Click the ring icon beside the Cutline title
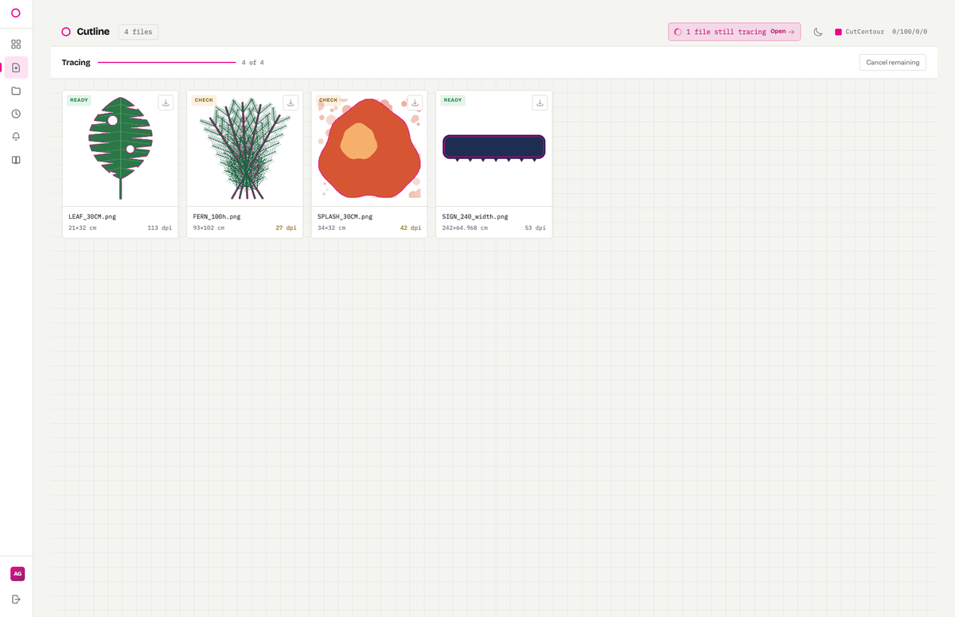The height and width of the screenshot is (617, 955). pos(66,32)
